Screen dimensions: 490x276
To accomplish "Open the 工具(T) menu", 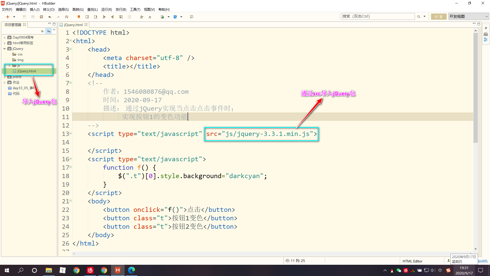I will [x=135, y=9].
